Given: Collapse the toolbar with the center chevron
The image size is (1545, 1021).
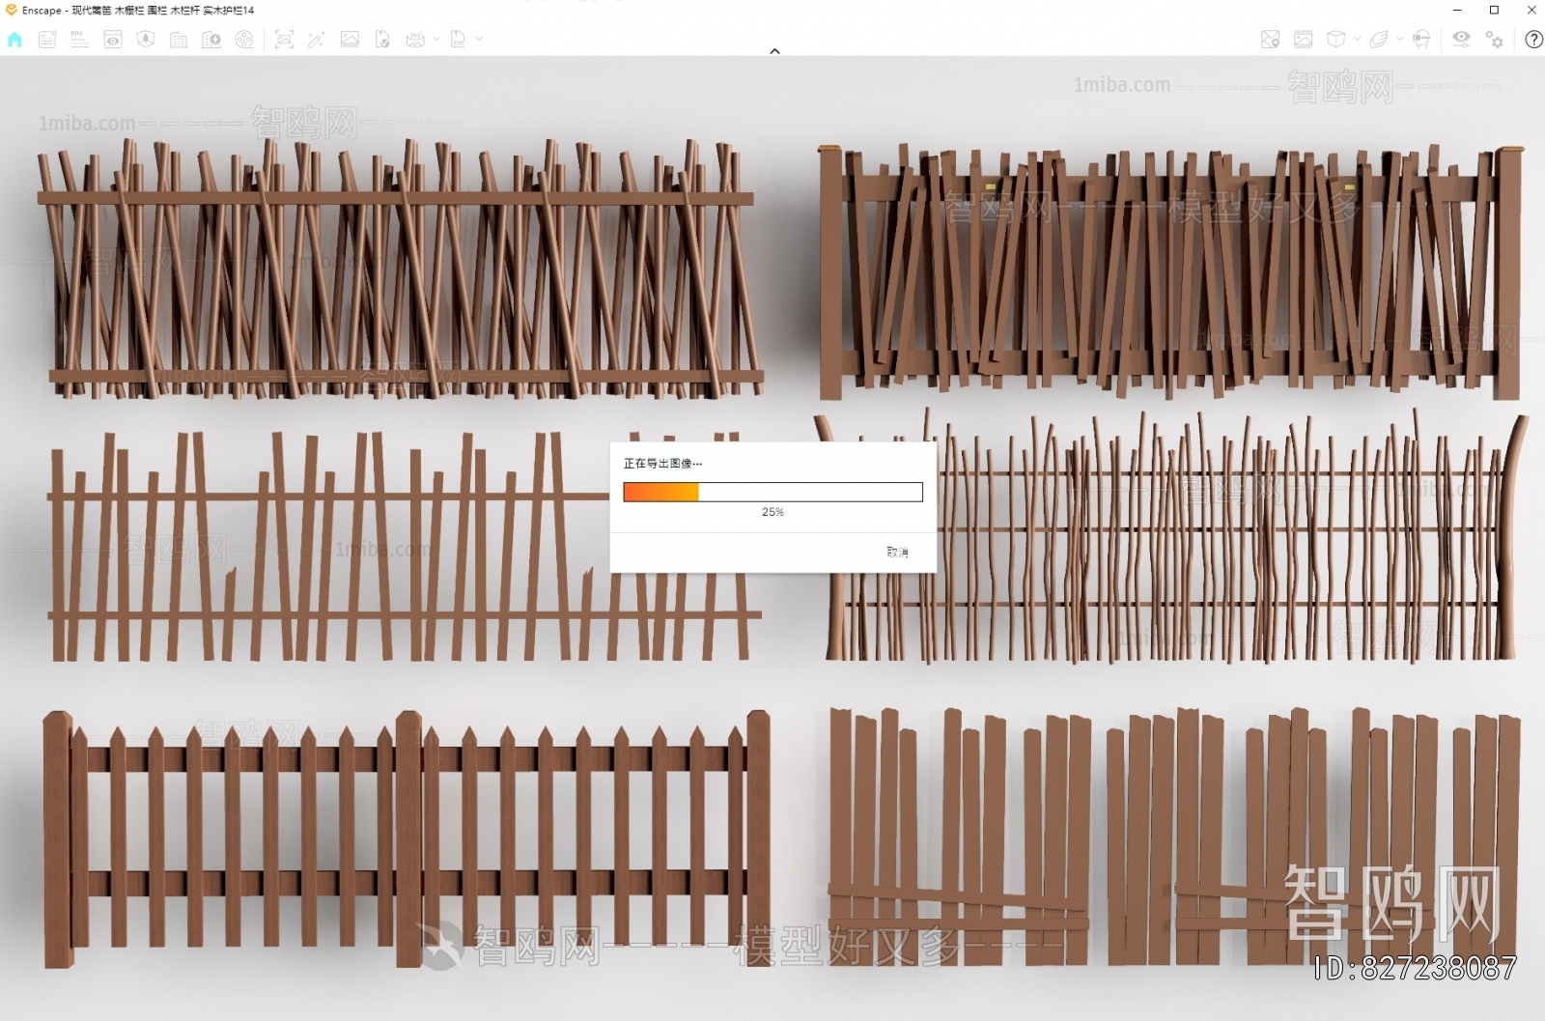Looking at the screenshot, I should click(774, 51).
